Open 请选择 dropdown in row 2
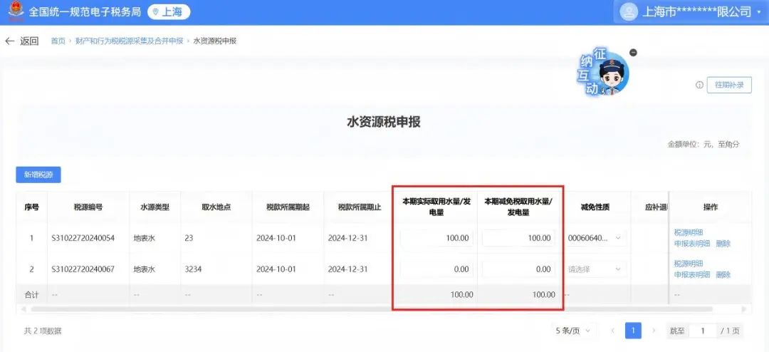 coord(596,269)
